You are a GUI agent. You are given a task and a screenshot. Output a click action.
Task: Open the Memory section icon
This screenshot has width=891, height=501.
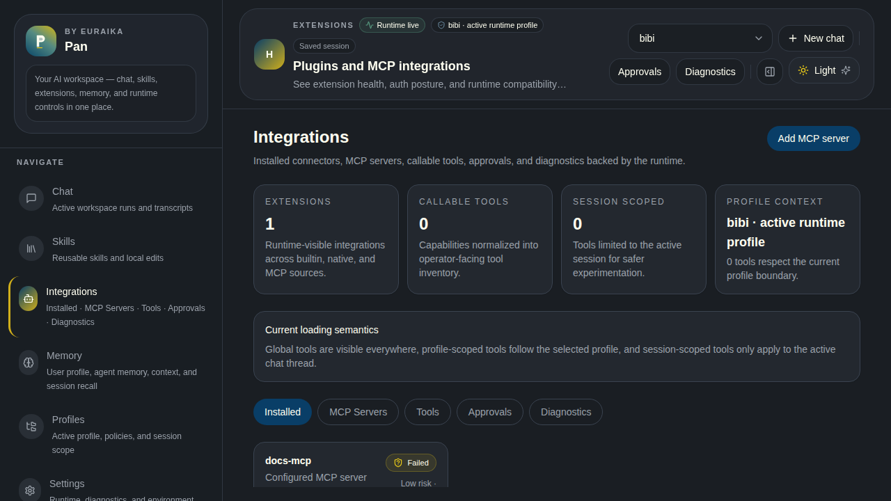[x=28, y=363]
